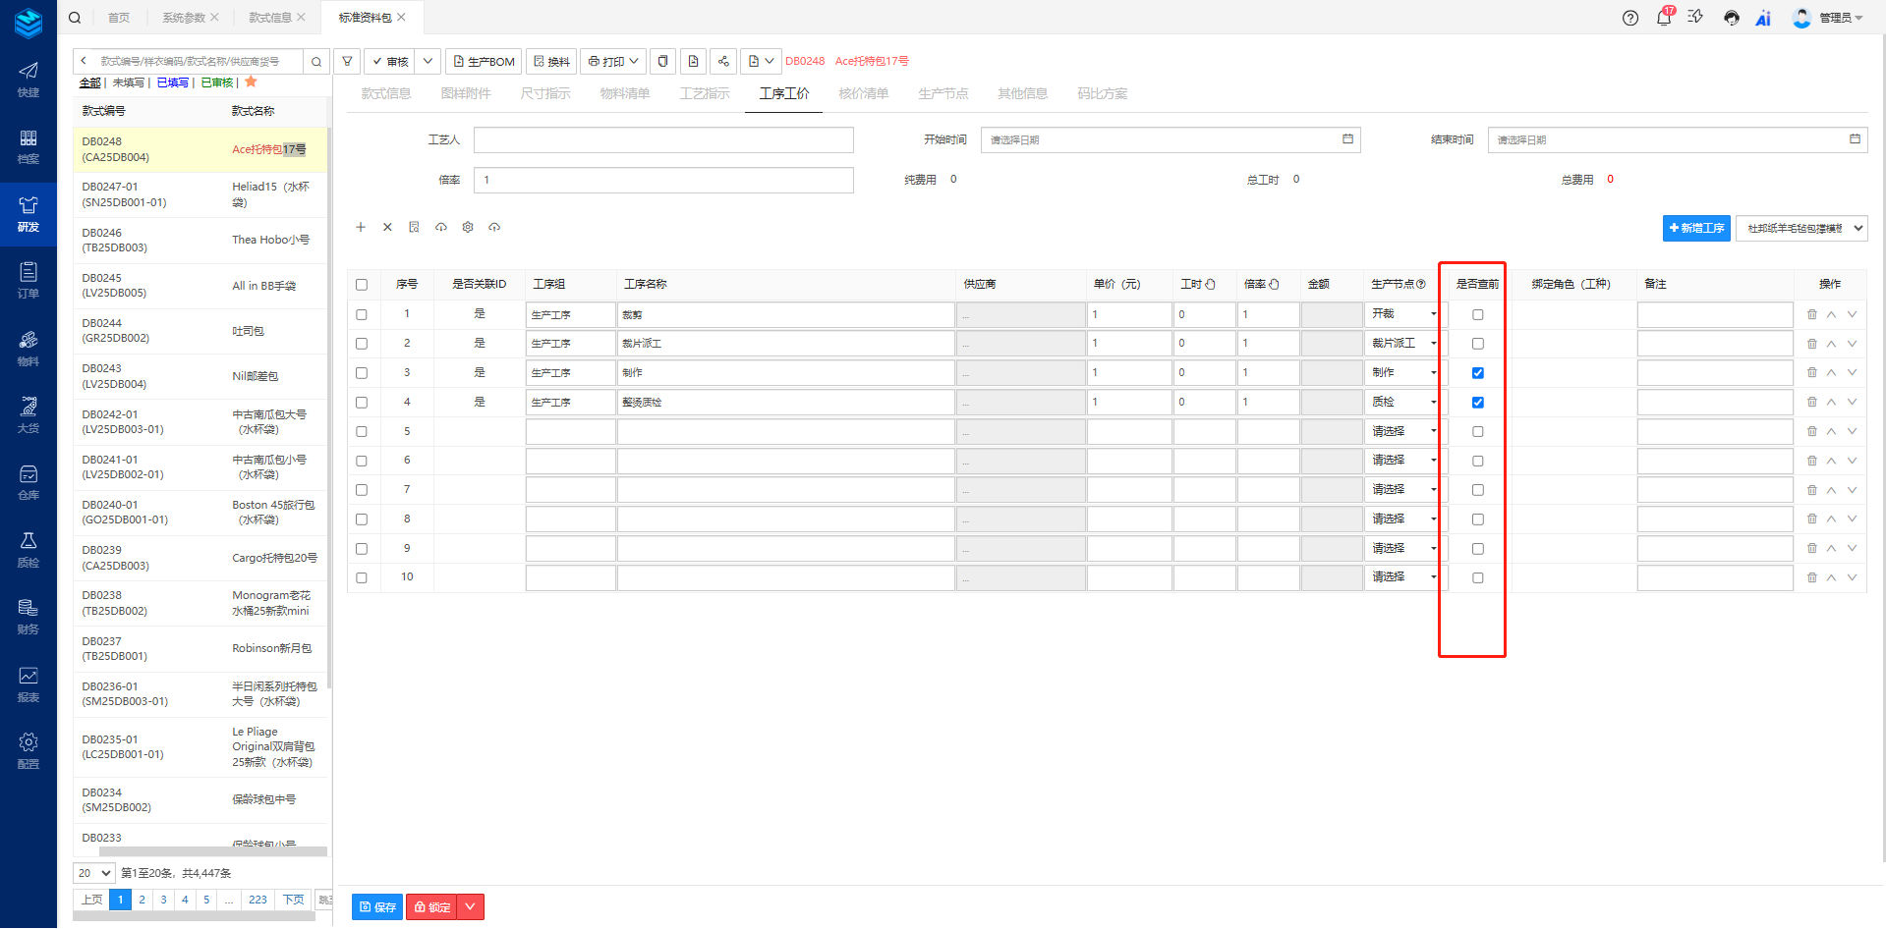1886x929 pixels.
Task: Toggle the select-all checkbox in table header
Action: 362,285
